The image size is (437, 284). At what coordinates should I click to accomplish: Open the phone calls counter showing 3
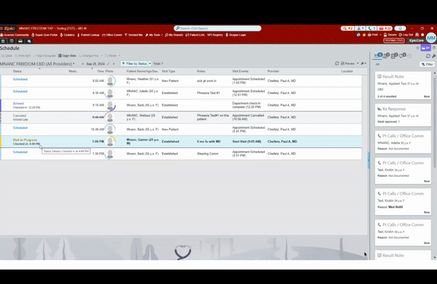[371, 28]
